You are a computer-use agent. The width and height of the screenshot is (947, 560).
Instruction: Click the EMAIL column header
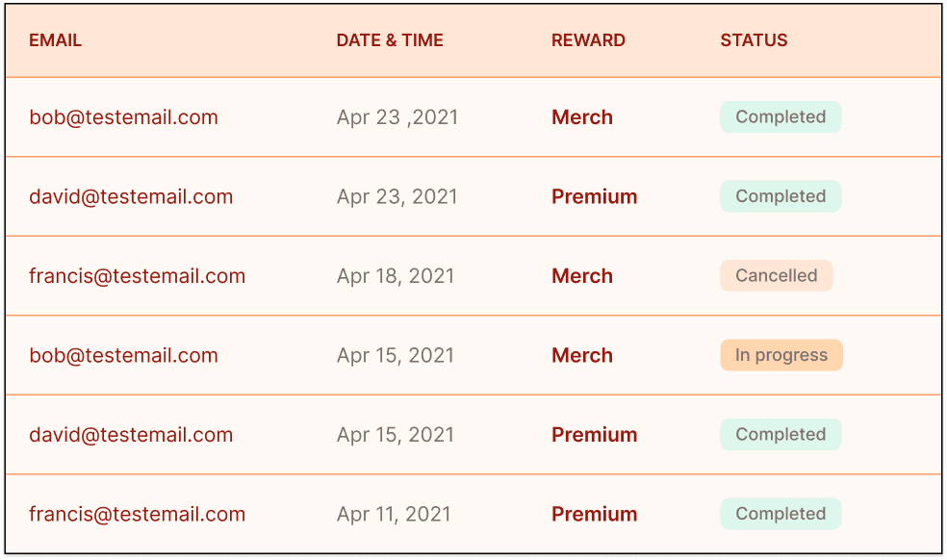(55, 40)
